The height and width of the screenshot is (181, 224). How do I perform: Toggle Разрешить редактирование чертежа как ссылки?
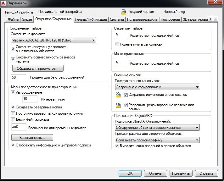point(126,105)
